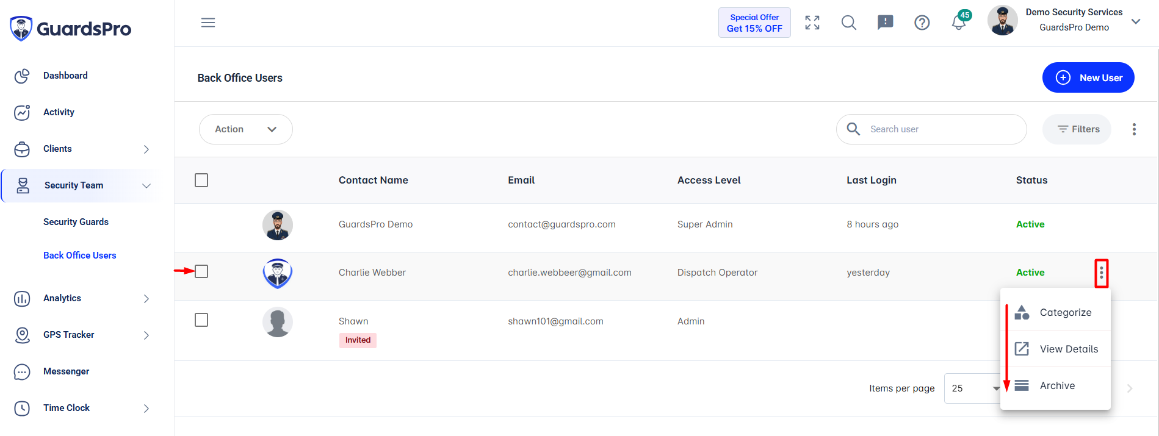Click the Charlie Webber contact name

pyautogui.click(x=372, y=273)
